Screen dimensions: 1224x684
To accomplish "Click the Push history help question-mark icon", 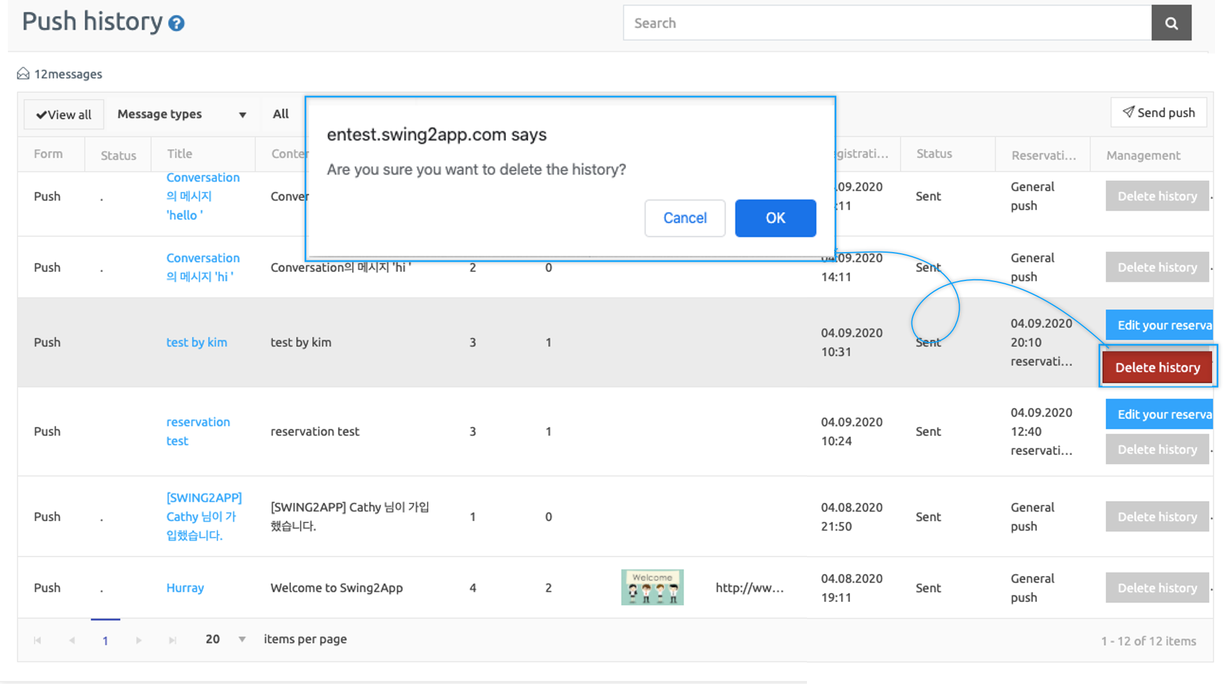I will (x=176, y=23).
